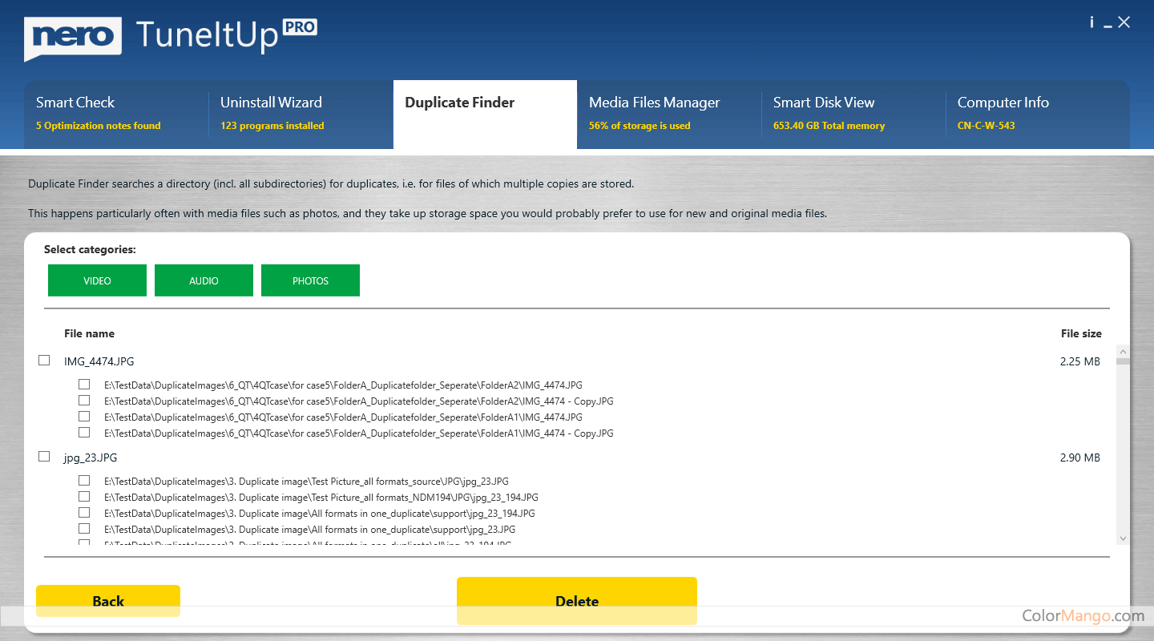Toggle the AUDIO category filter
This screenshot has height=641, width=1154.
pos(204,280)
